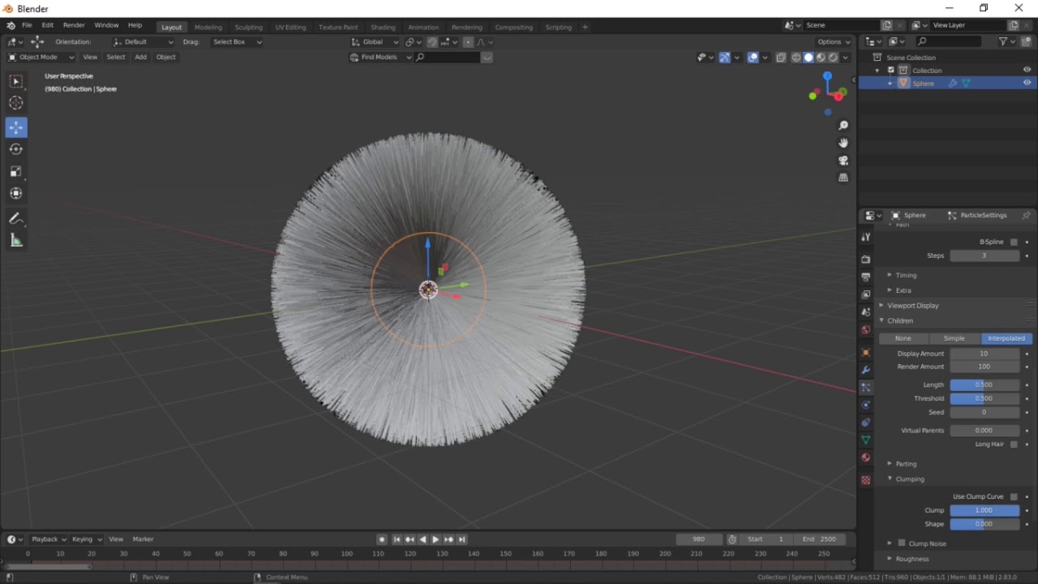Select the Select Box tool icon
The width and height of the screenshot is (1038, 584).
click(x=16, y=81)
